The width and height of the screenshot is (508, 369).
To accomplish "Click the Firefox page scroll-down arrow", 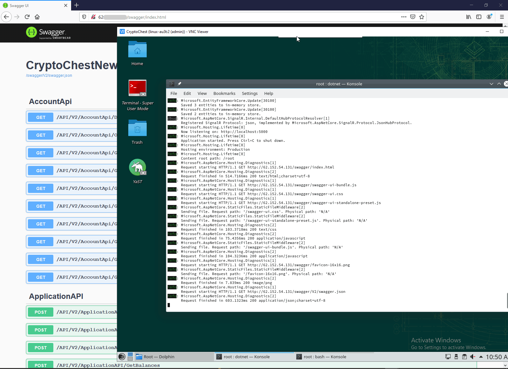I will pyautogui.click(x=505, y=366).
